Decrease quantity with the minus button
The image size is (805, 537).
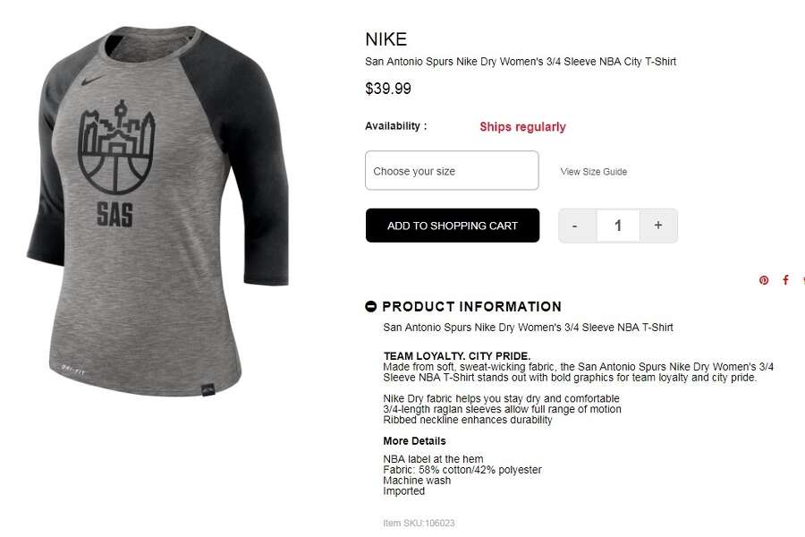pos(577,226)
